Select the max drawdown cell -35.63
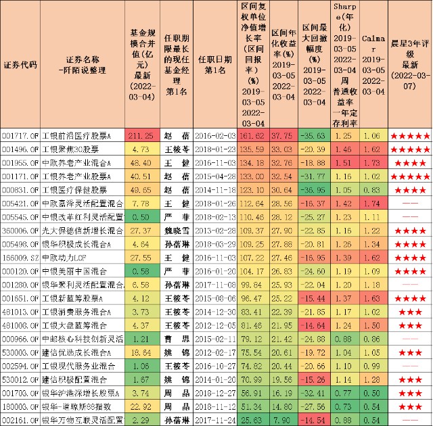The height and width of the screenshot is (426, 433). [315, 135]
